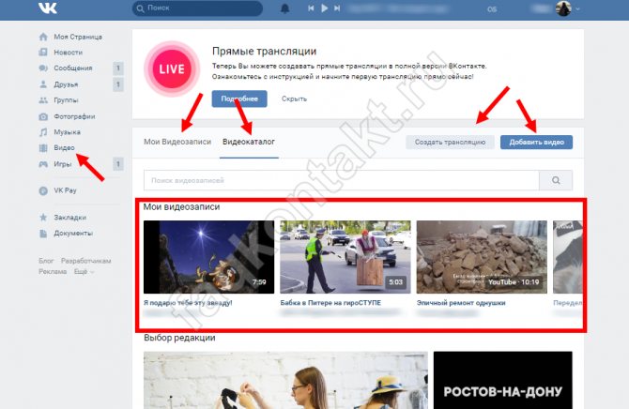The height and width of the screenshot is (409, 629).
Task: Play the гироСТУПЕ video thumbnail 5:03
Action: (345, 257)
